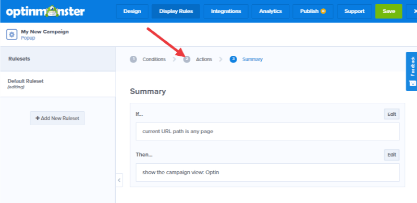Viewport: 417px width, 203px height.
Task: Click the Publish tab's orange badge icon
Action: click(x=323, y=11)
